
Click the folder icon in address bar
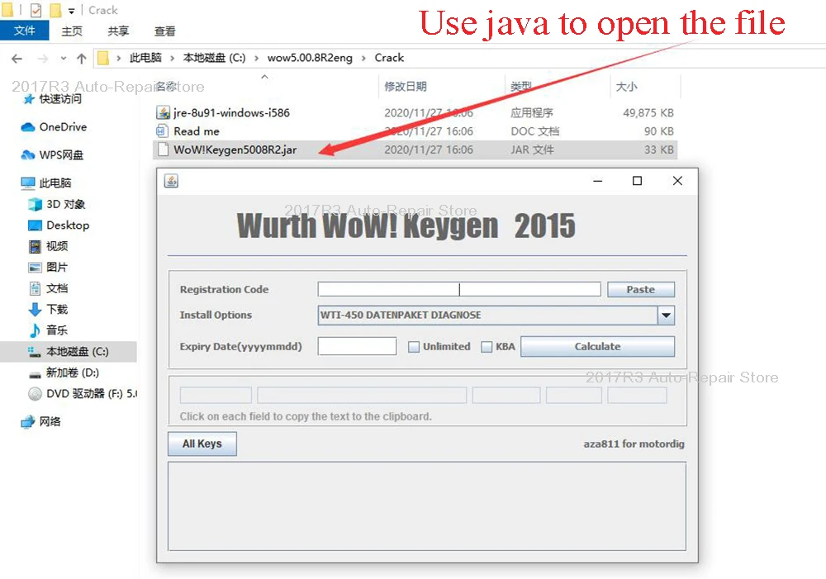(x=103, y=58)
